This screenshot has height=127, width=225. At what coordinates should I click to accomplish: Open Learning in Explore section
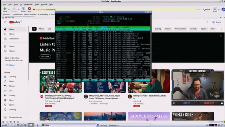click(14, 110)
